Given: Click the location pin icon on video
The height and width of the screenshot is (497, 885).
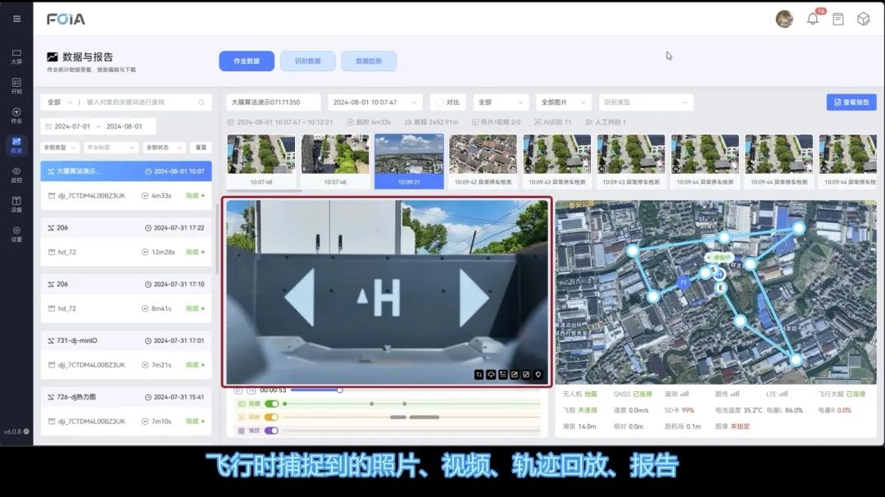Looking at the screenshot, I should 538,375.
